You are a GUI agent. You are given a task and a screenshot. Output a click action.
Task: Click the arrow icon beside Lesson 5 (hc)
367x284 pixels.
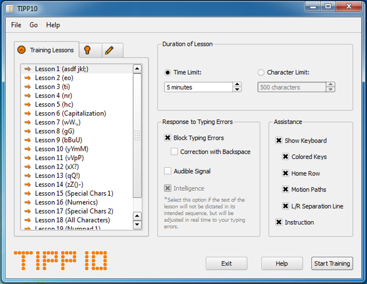28,104
